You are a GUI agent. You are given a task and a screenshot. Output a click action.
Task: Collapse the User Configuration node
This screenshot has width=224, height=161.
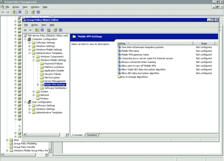(x=25, y=102)
